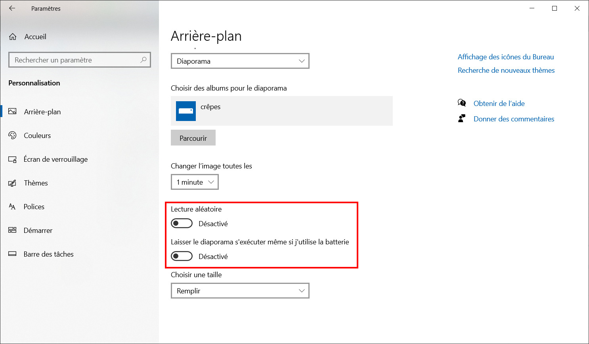Open Accueil via the home icon
The width and height of the screenshot is (589, 344).
click(13, 37)
